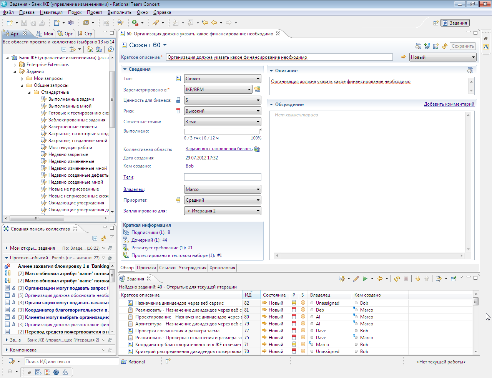The image size is (492, 378).
Task: Click the Сохранить button
Action: 463,46
